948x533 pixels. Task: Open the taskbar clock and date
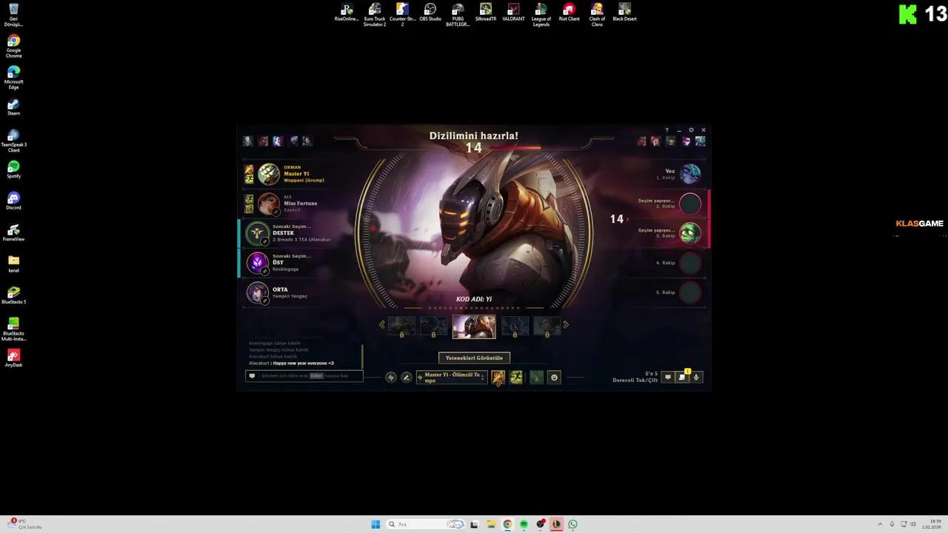[x=932, y=524]
